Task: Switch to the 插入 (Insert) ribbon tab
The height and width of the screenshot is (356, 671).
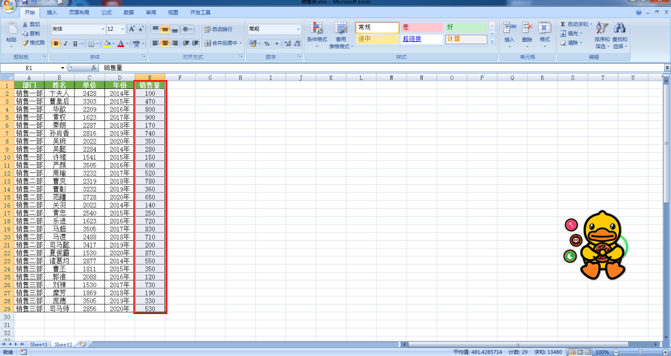Action: click(x=51, y=12)
